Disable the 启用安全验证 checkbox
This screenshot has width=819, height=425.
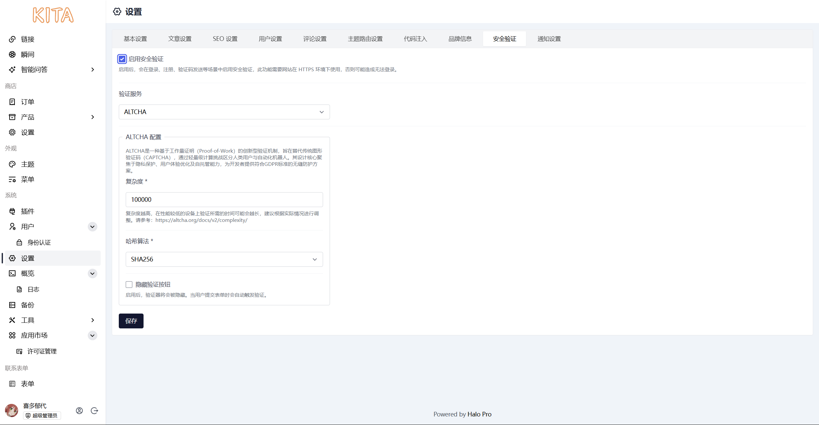coord(122,59)
